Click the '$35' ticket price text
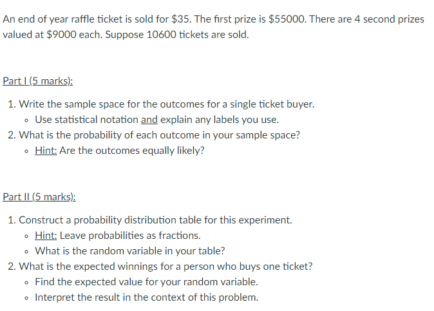The height and width of the screenshot is (311, 434). pos(182,19)
